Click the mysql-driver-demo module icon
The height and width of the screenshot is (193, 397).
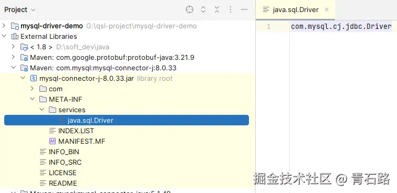tap(15, 26)
